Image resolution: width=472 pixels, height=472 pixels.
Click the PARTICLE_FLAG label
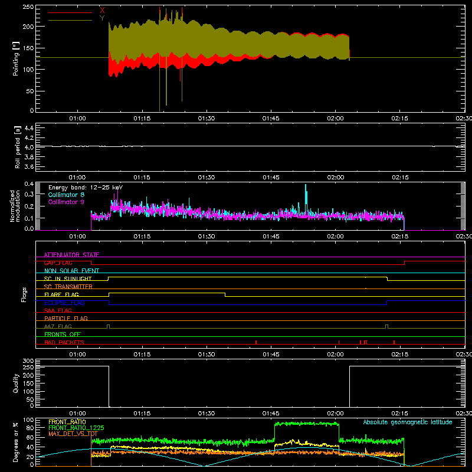click(x=66, y=318)
